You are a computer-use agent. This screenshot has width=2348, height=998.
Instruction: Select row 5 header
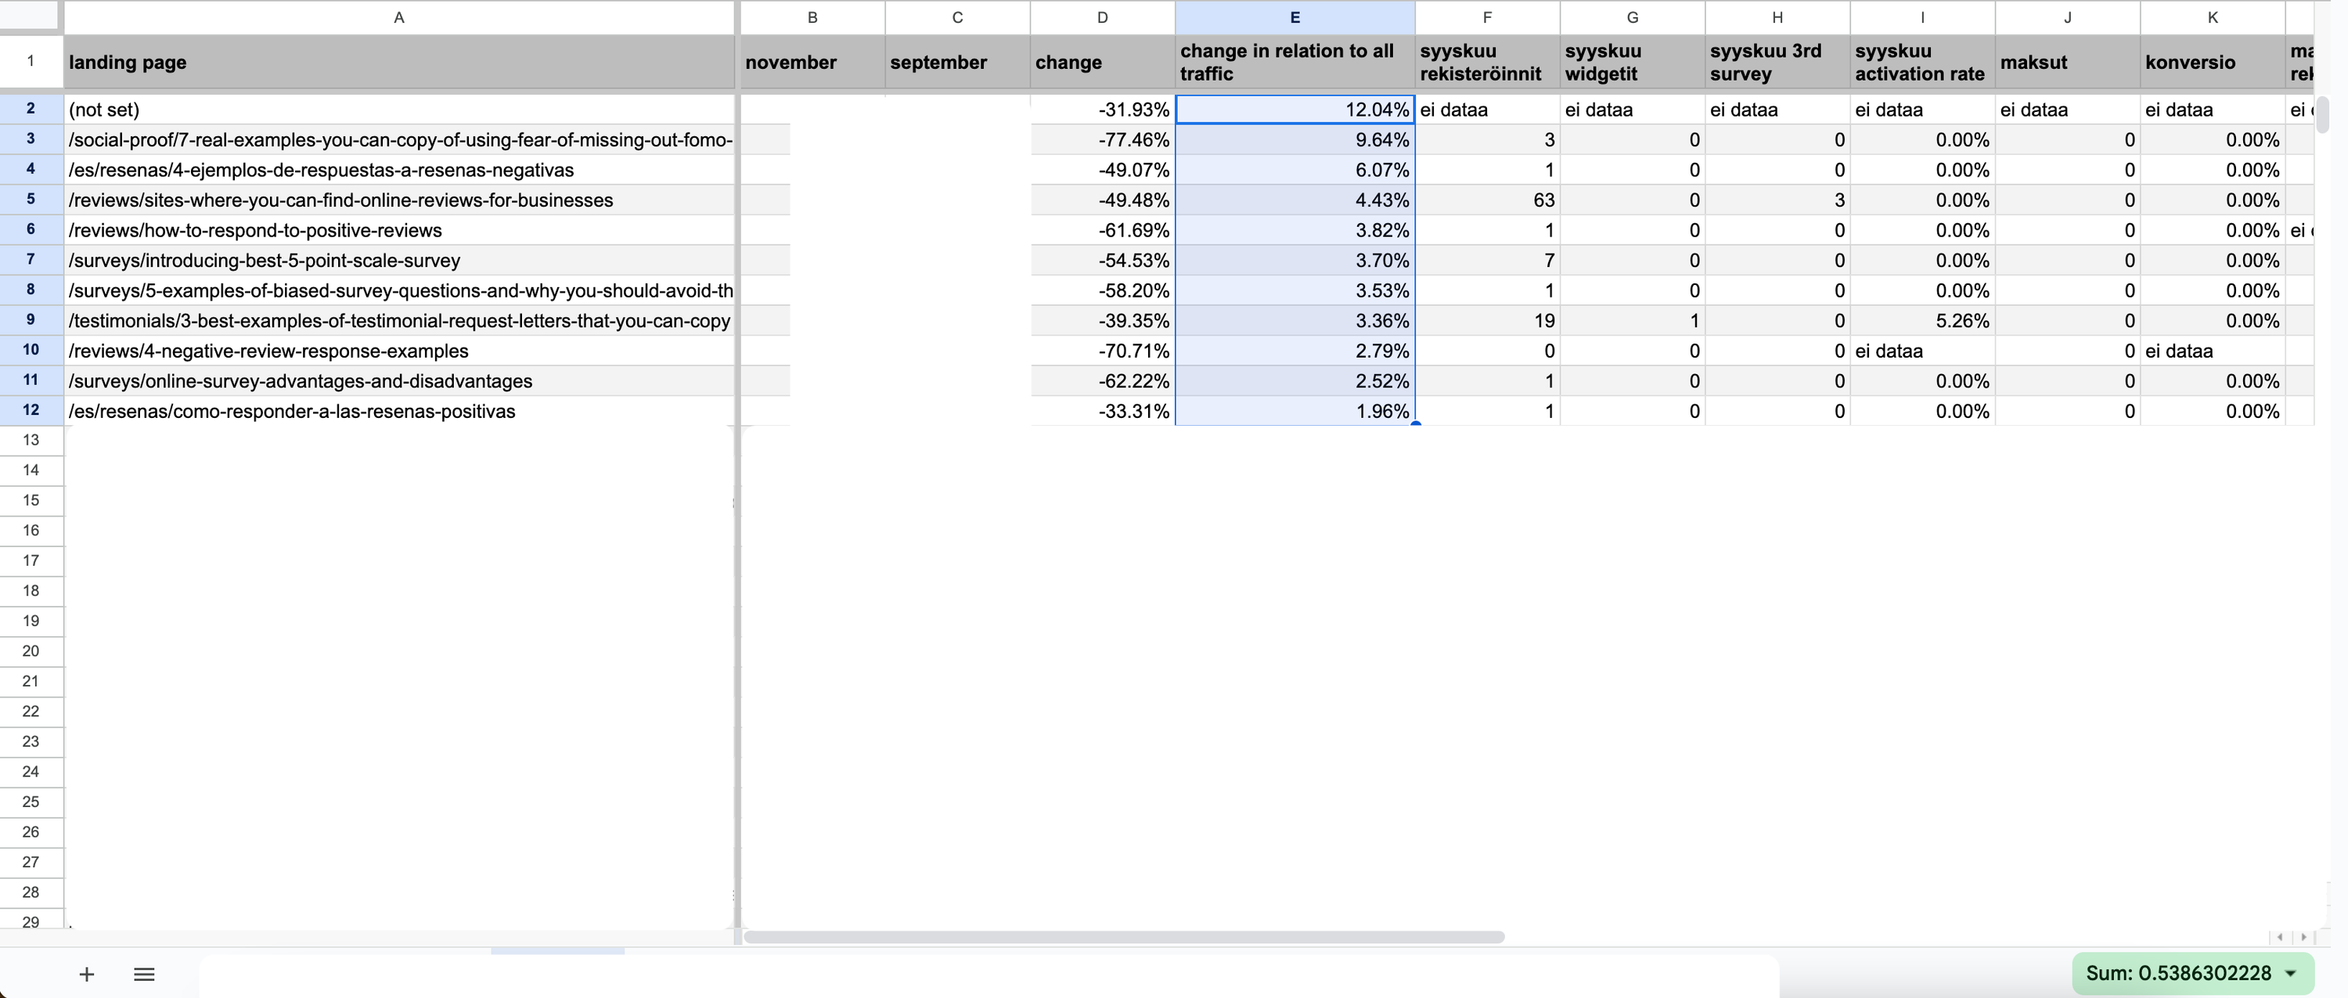[31, 199]
